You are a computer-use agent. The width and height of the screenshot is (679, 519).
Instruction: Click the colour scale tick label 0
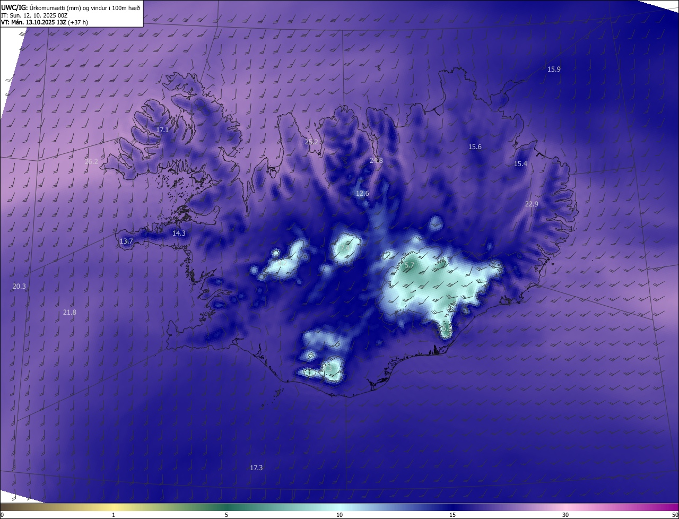[2, 515]
